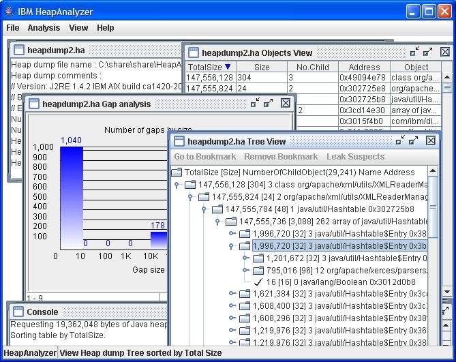Click the Address column header in Objects View
Viewport: 456px width, 362px height.
point(364,67)
